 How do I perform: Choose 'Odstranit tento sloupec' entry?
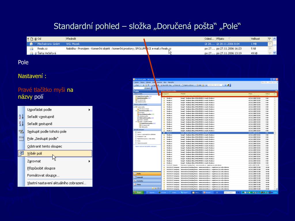pos(55,146)
